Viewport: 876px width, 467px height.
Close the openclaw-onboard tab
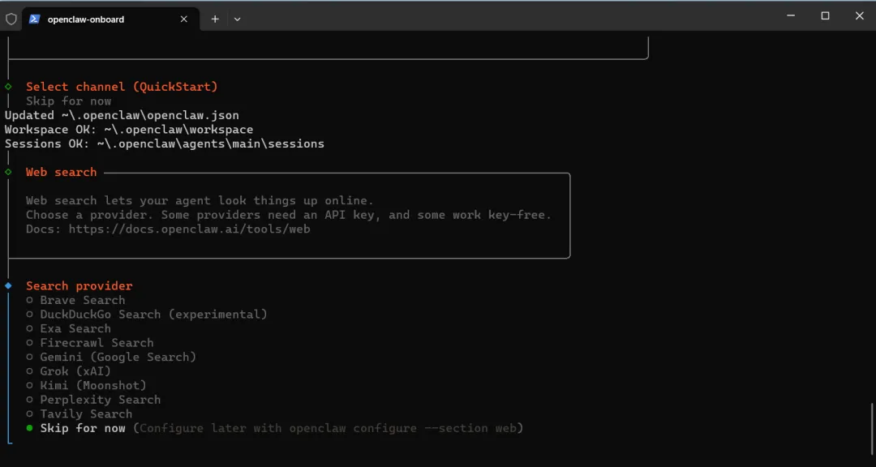pyautogui.click(x=184, y=19)
